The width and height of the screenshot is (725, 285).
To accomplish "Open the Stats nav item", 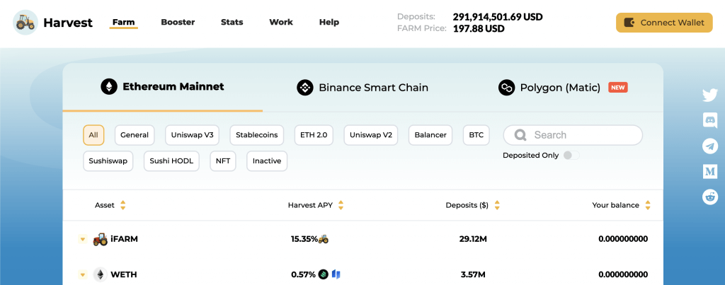I will (232, 22).
